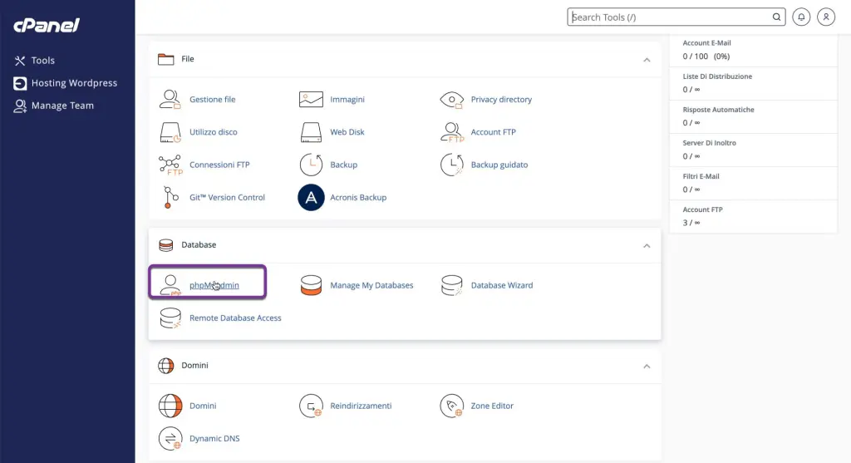Viewport: 851px width, 463px height.
Task: Click the phpMyAdmin icon
Action: [170, 285]
